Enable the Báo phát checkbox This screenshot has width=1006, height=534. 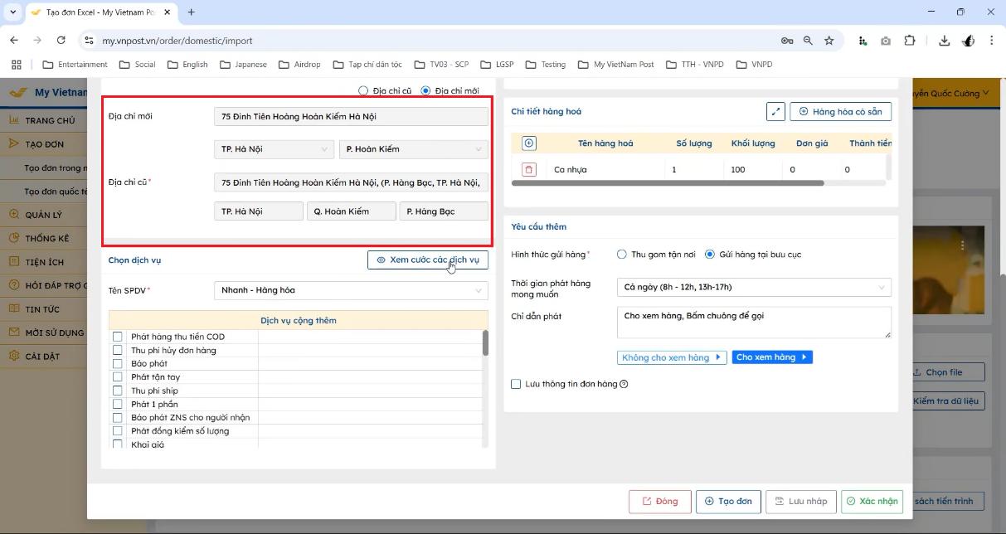(x=118, y=363)
